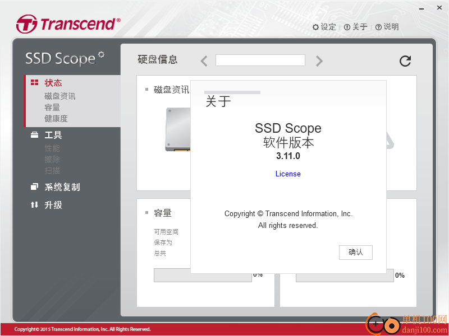This screenshot has height=336, width=449.
Task: Select 工具 section in sidebar
Action: tap(53, 135)
